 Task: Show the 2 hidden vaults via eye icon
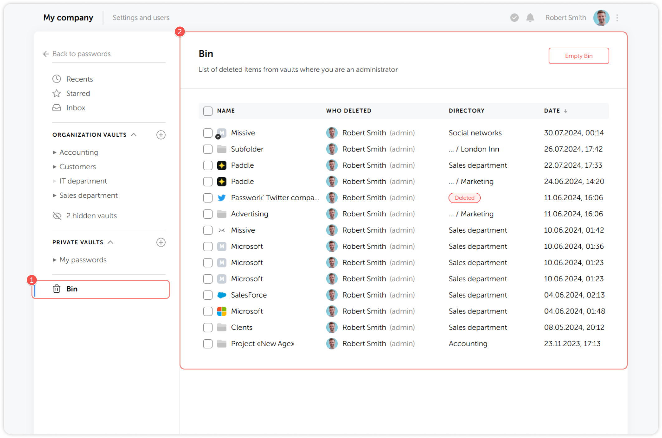[56, 216]
